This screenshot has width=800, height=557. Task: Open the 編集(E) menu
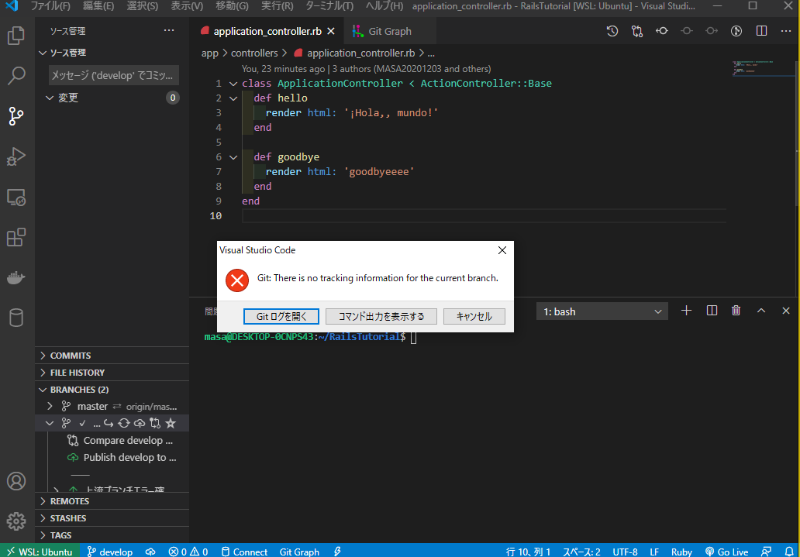point(98,6)
